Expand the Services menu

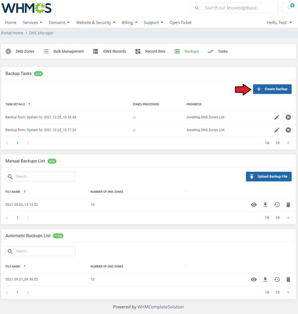tap(32, 22)
